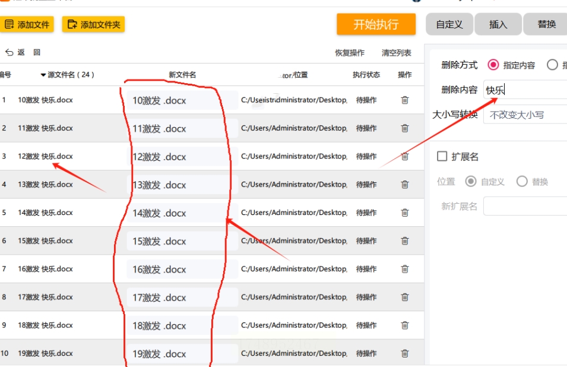This screenshot has width=567, height=367.
Task: Edit new file name 17激发 .docx
Action: tap(182, 298)
